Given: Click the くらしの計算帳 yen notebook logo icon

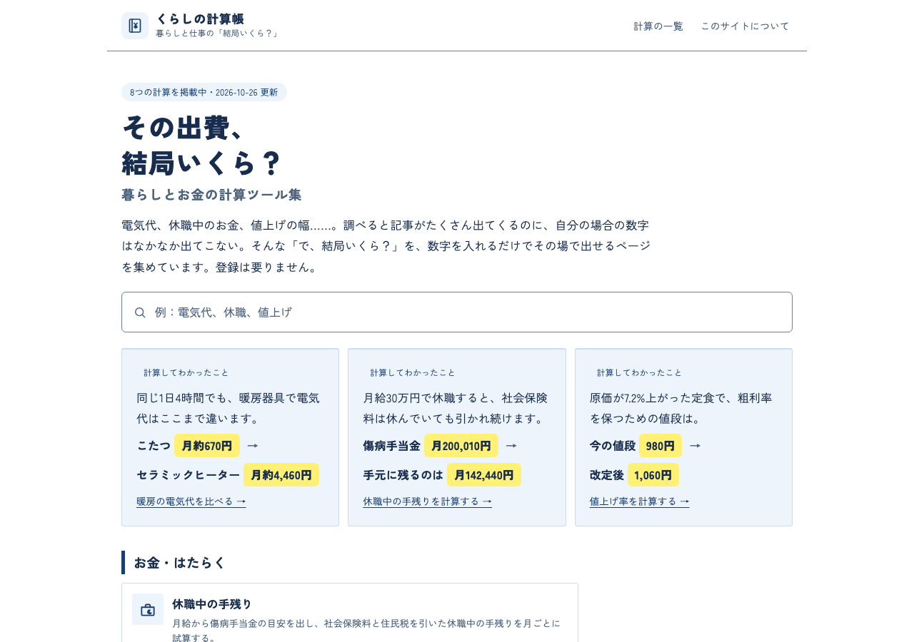Looking at the screenshot, I should point(135,26).
